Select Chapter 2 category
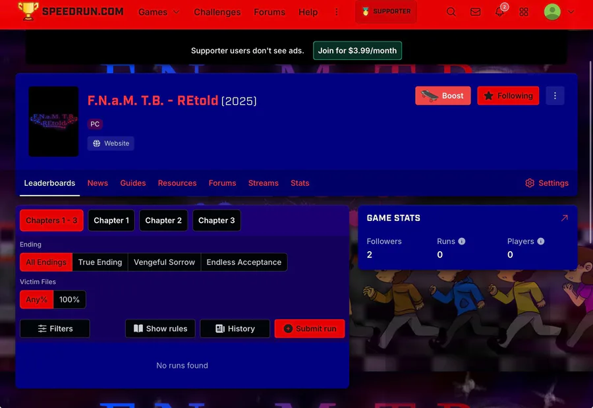This screenshot has width=593, height=408. coord(163,220)
